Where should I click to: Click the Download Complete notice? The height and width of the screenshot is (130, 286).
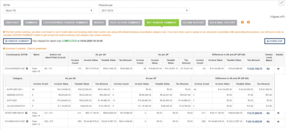[x=16, y=49]
